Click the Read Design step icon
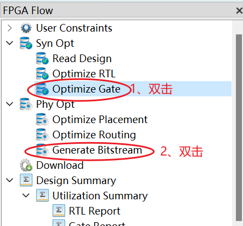The width and height of the screenshot is (243, 226). [42, 58]
